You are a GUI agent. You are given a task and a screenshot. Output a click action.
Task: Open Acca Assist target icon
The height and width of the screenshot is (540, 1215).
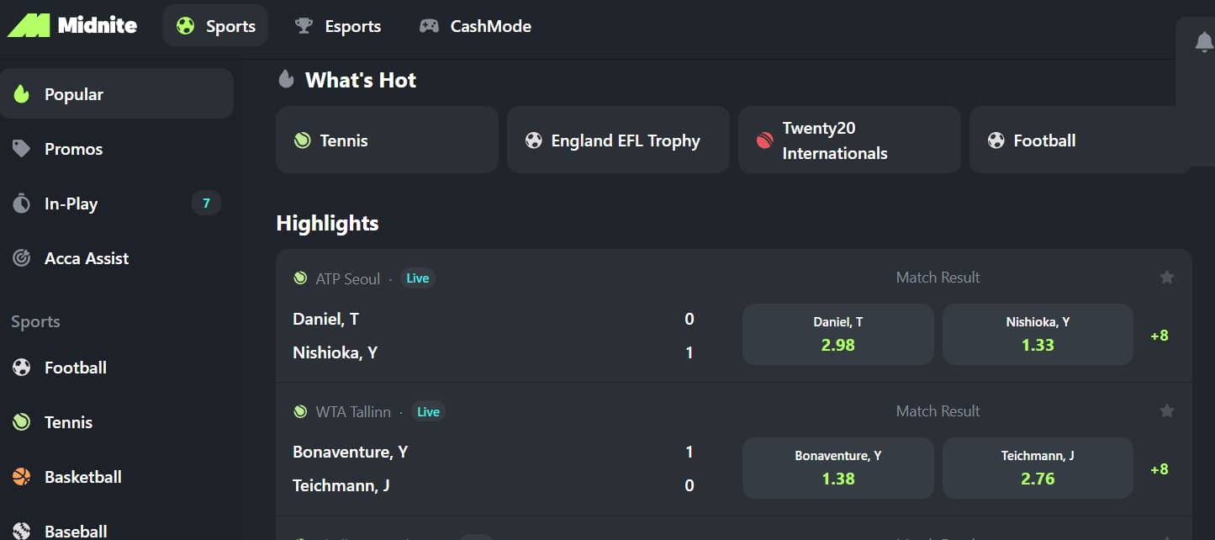tap(22, 258)
